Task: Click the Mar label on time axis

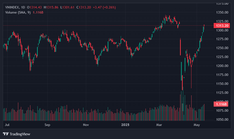Action: (x=159, y=125)
